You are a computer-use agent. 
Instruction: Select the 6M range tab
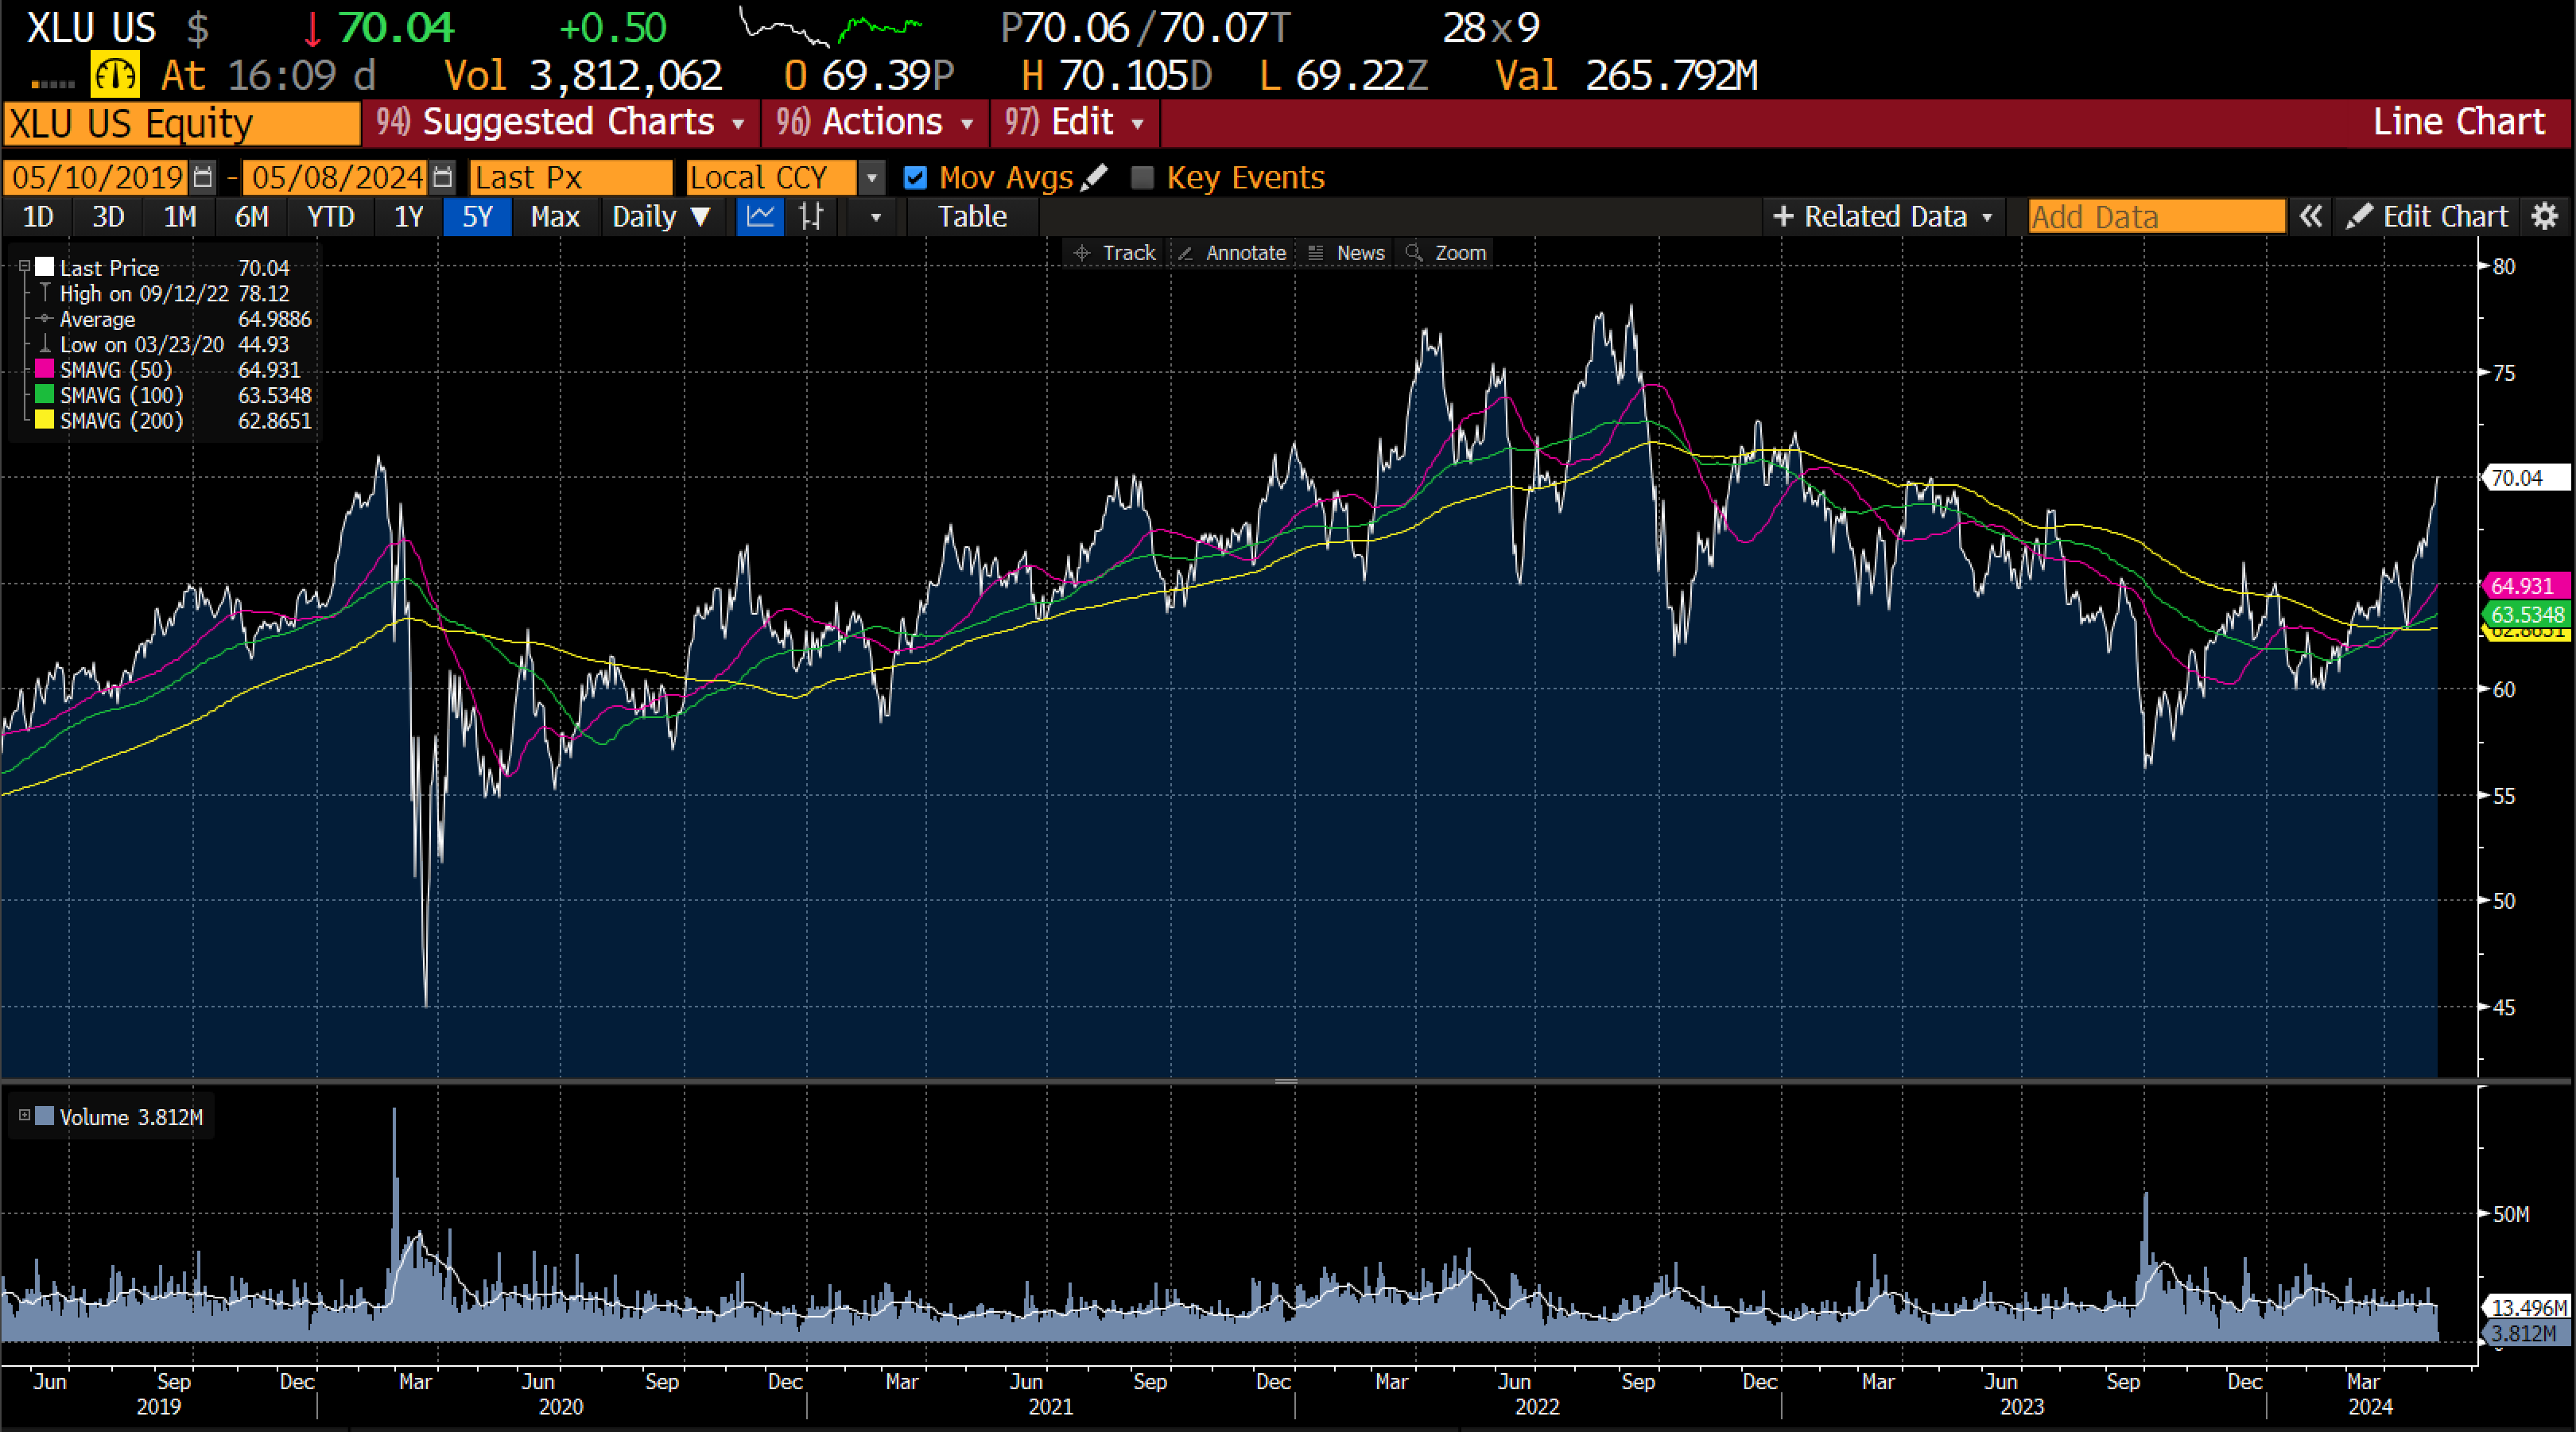[252, 216]
